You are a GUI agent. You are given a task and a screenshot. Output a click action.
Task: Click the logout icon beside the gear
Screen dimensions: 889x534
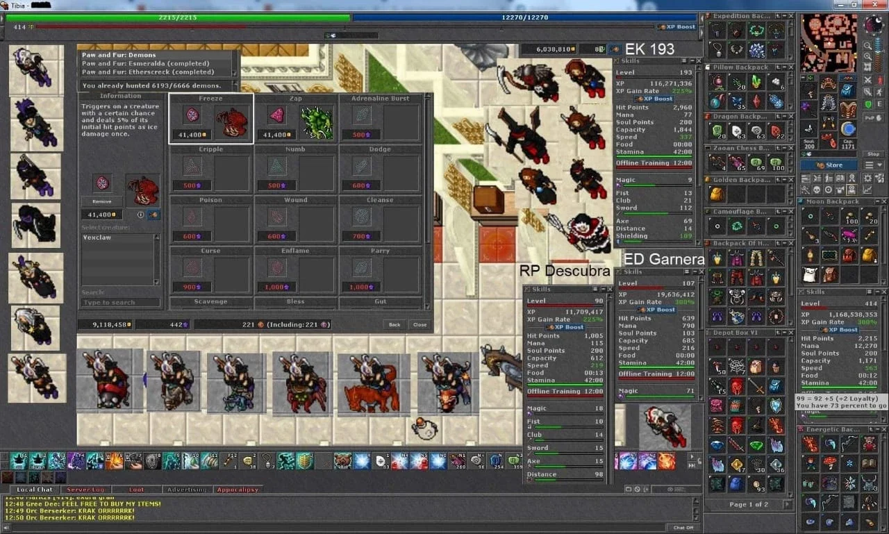point(879,178)
